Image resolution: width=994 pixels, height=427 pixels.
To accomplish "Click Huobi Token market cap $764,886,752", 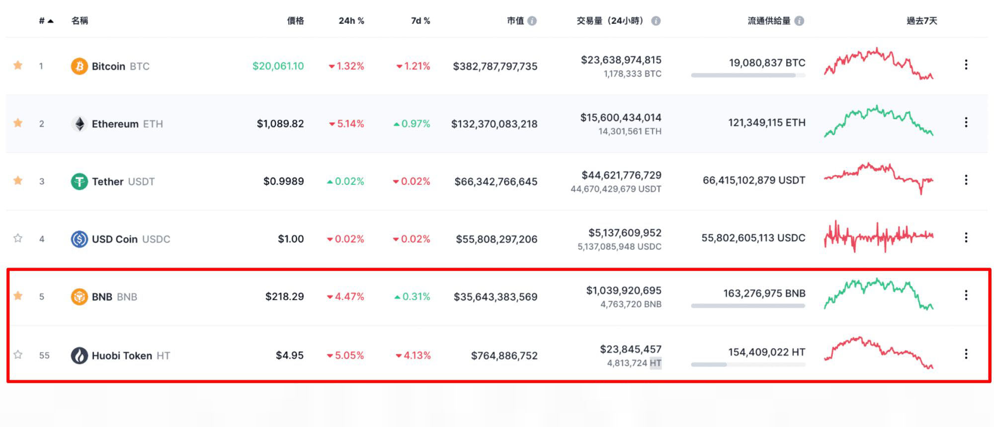I will coord(504,356).
